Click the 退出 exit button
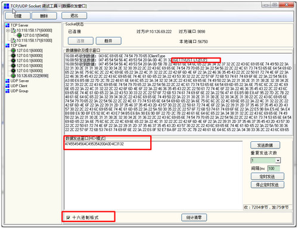Image resolution: width=298 pixels, height=228 pixels. [x=74, y=15]
